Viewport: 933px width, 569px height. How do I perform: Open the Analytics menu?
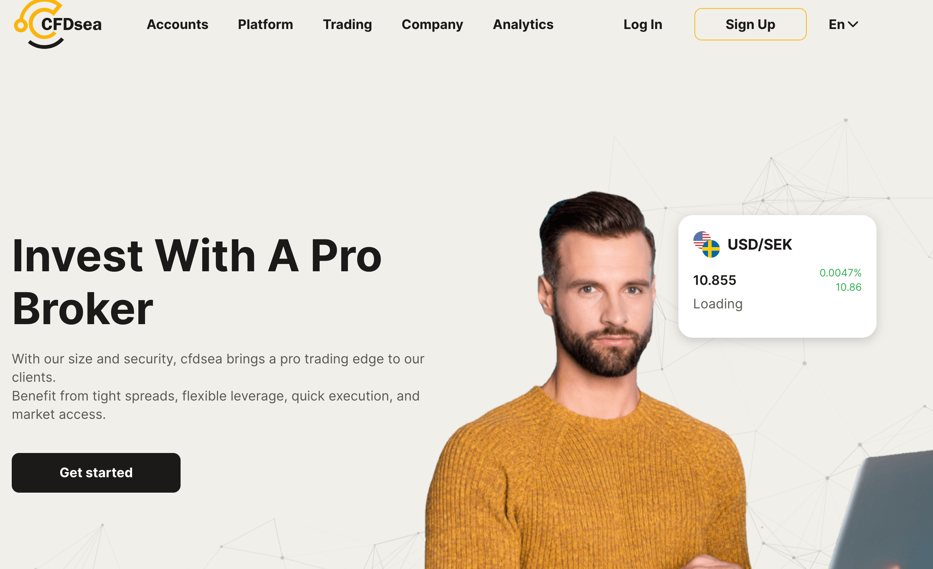[x=523, y=24]
